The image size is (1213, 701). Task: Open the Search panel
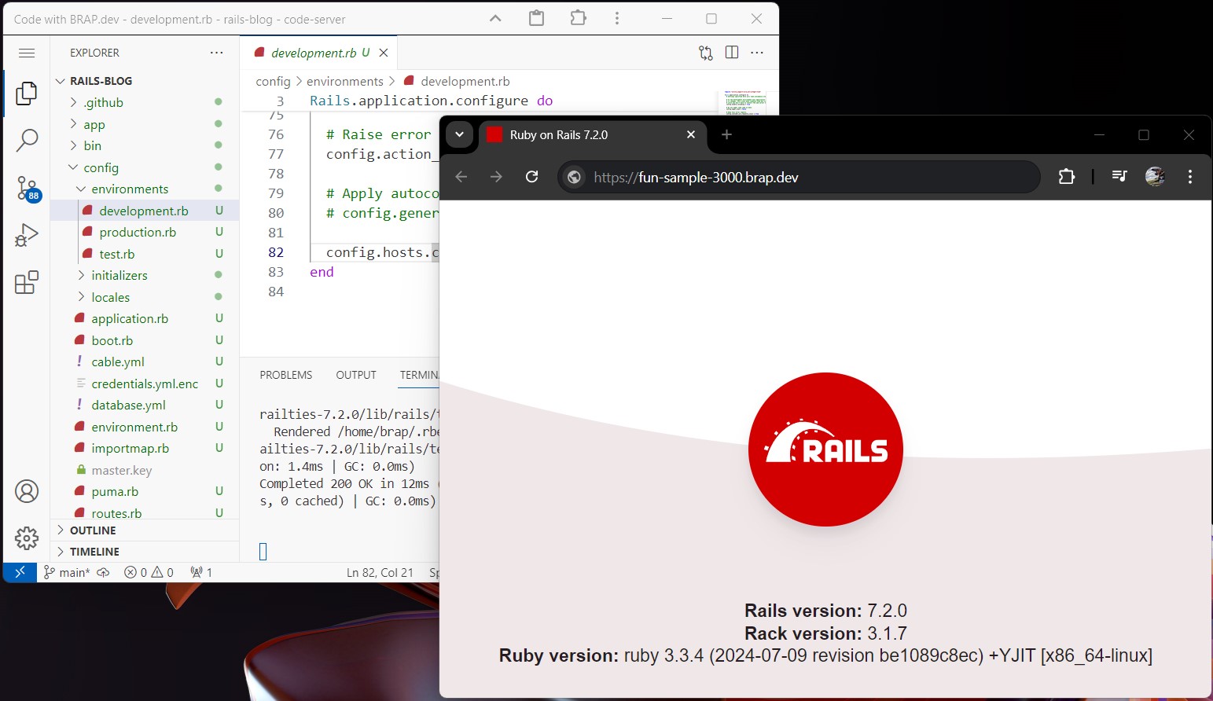click(x=27, y=140)
